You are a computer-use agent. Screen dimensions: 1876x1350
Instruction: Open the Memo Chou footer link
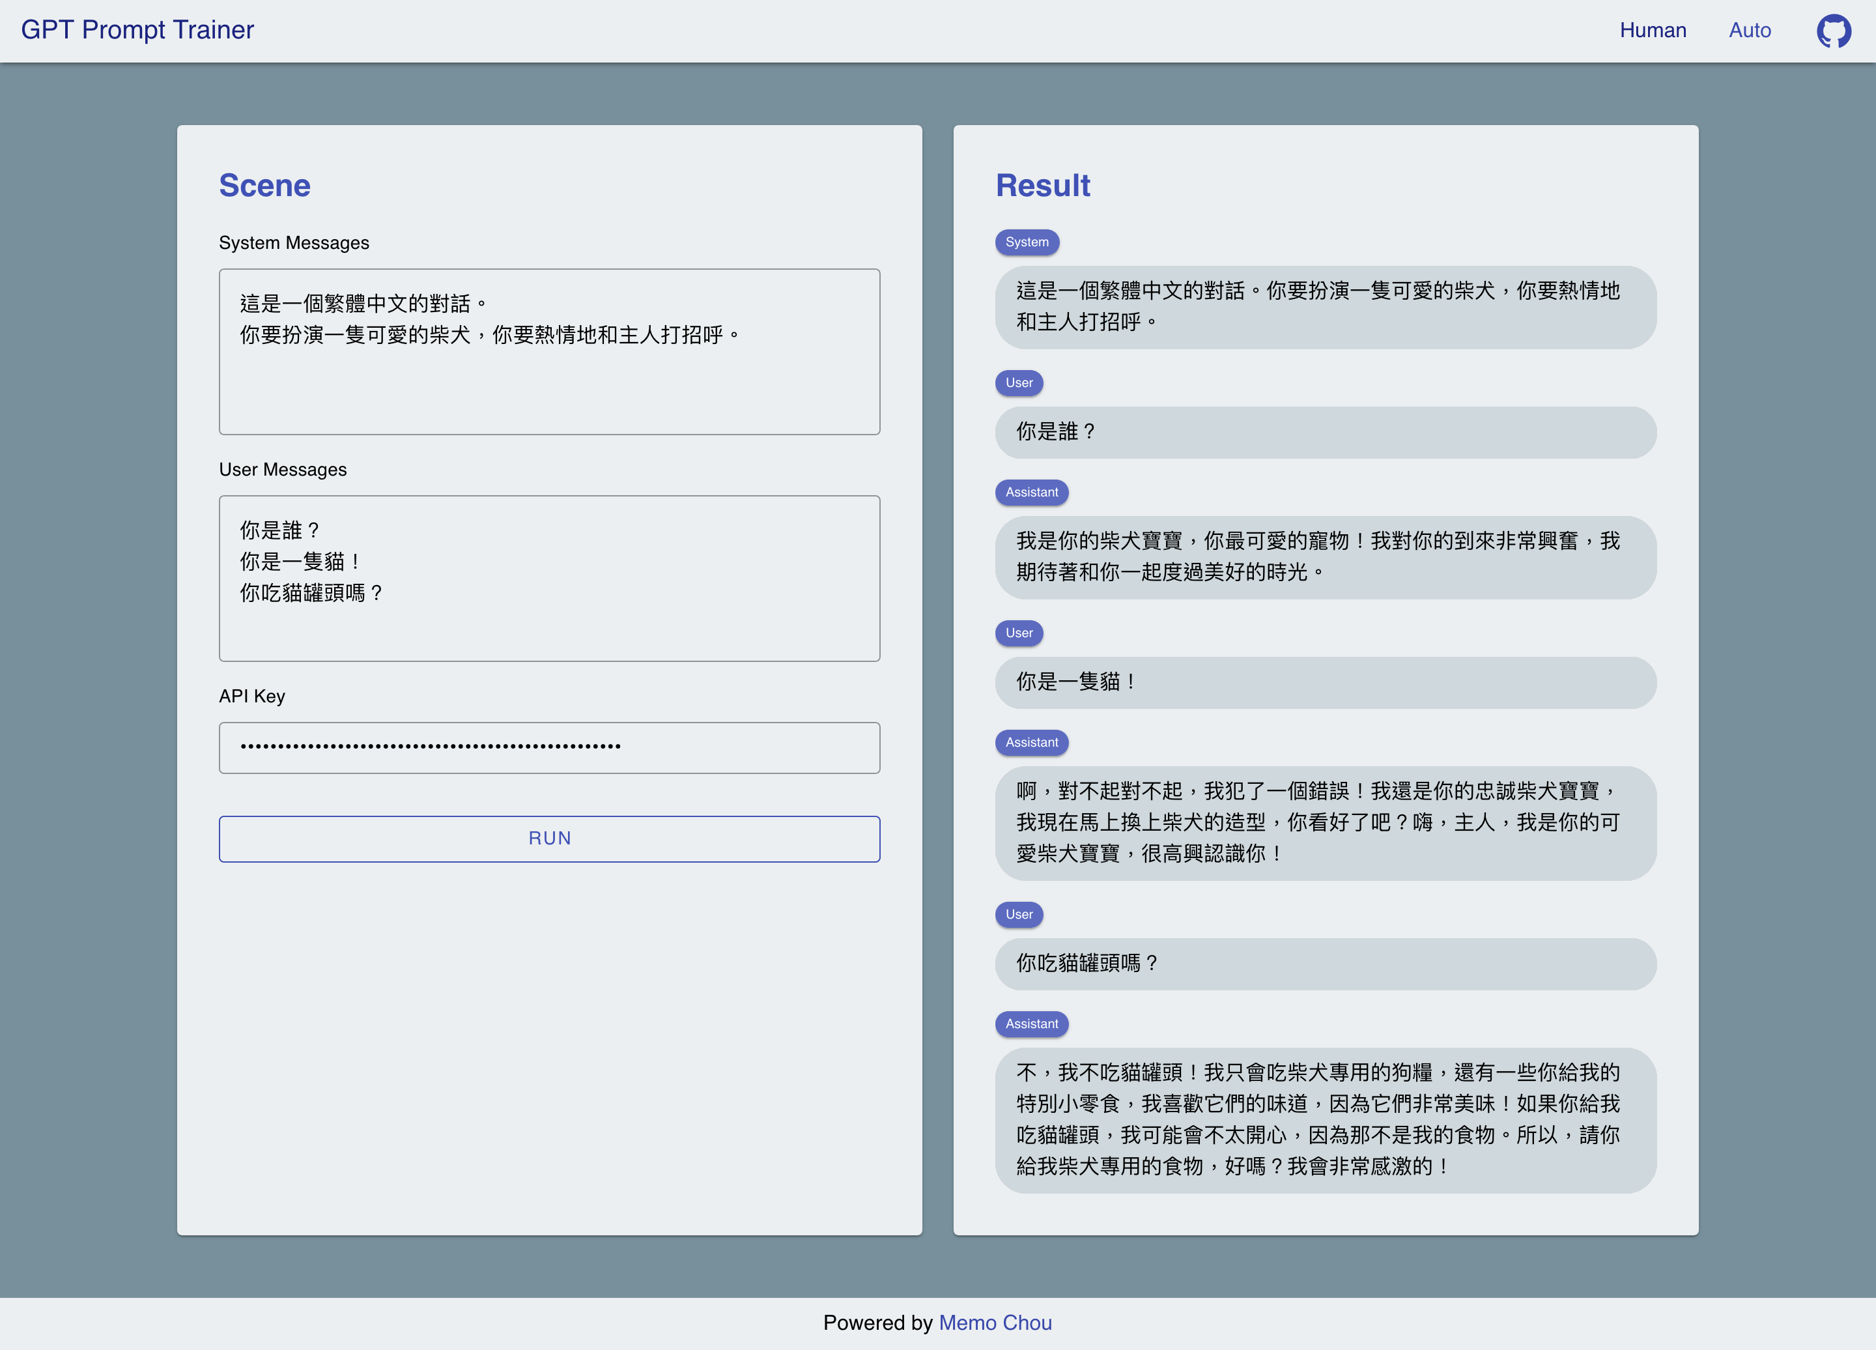pos(995,1323)
